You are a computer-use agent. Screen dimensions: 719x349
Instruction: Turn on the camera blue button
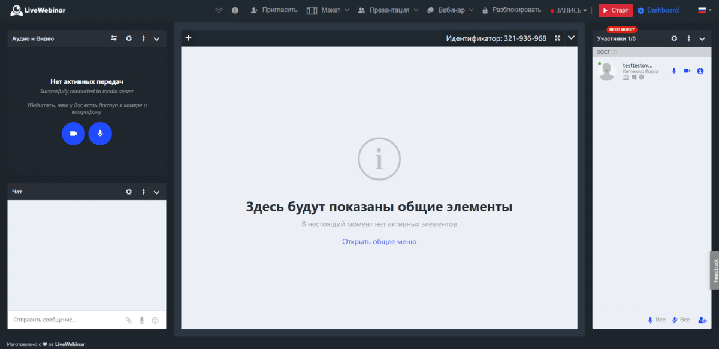73,133
